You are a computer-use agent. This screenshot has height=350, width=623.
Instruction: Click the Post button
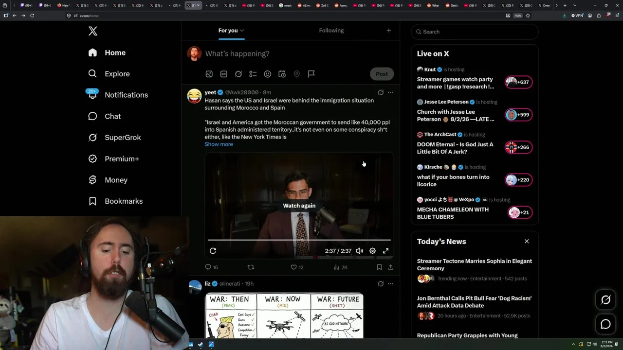click(x=382, y=74)
